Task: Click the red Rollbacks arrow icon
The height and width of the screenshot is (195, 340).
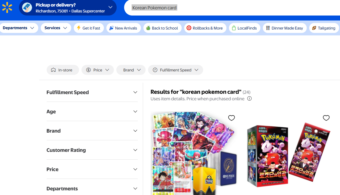Action: click(x=189, y=28)
